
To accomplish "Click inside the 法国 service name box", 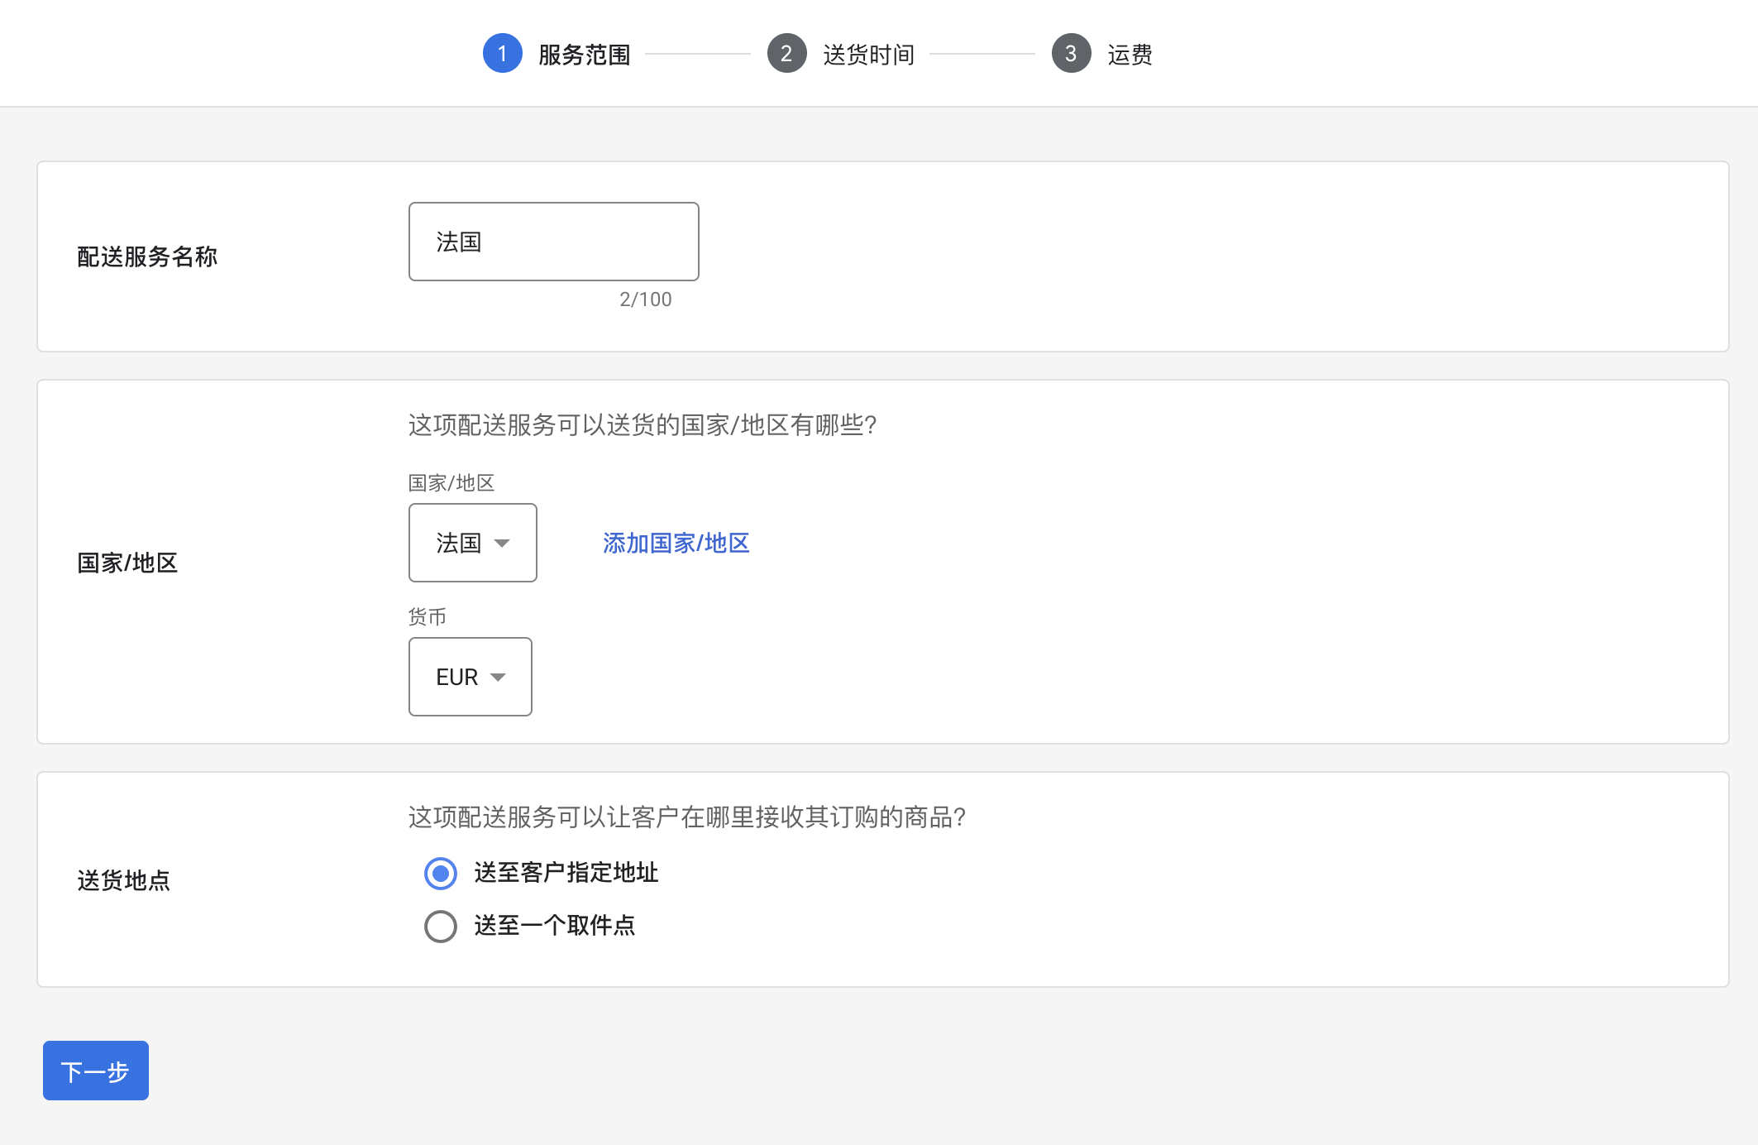I will pos(553,241).
